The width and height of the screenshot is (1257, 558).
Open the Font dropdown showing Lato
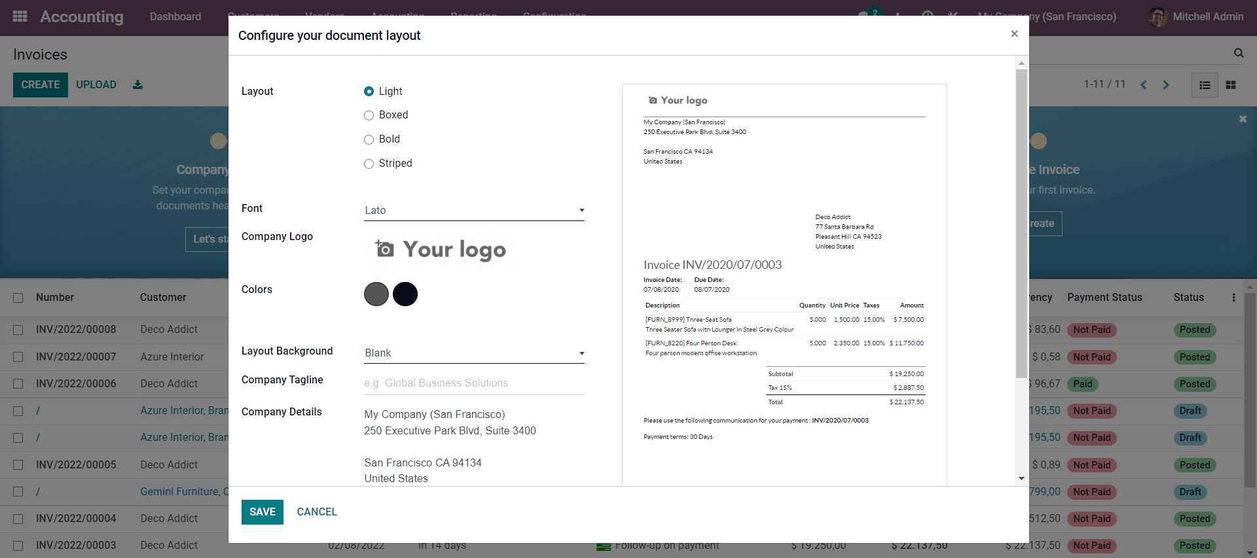click(474, 210)
